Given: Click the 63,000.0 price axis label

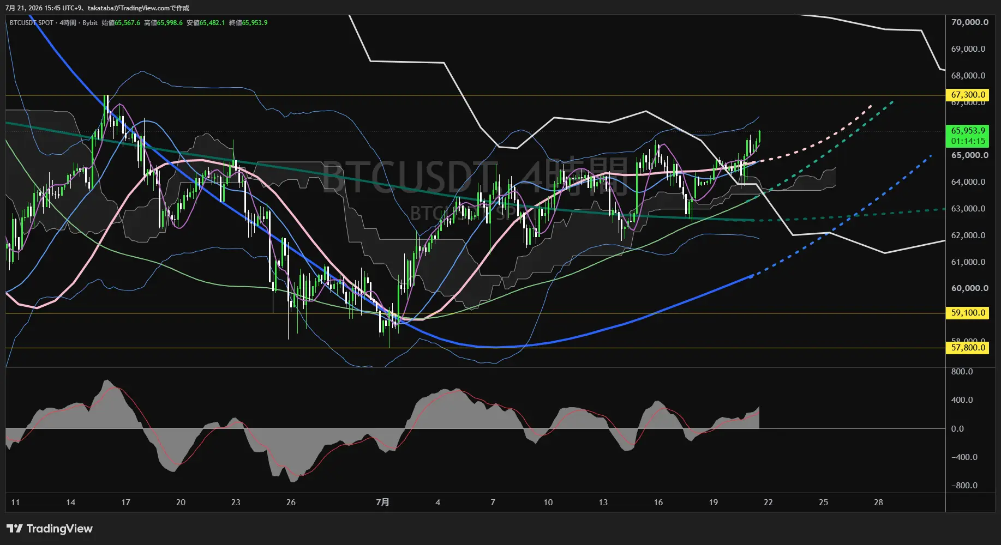Looking at the screenshot, I should pyautogui.click(x=968, y=209).
